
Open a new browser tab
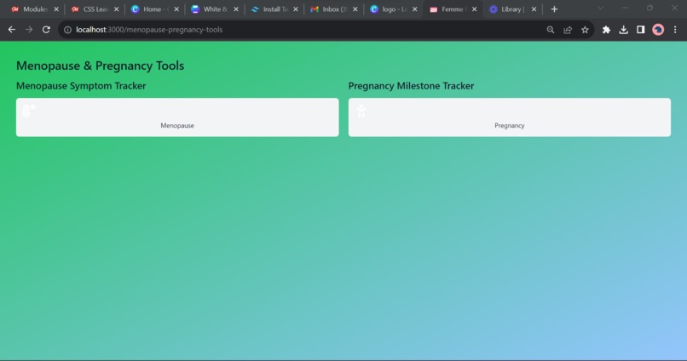pos(554,9)
